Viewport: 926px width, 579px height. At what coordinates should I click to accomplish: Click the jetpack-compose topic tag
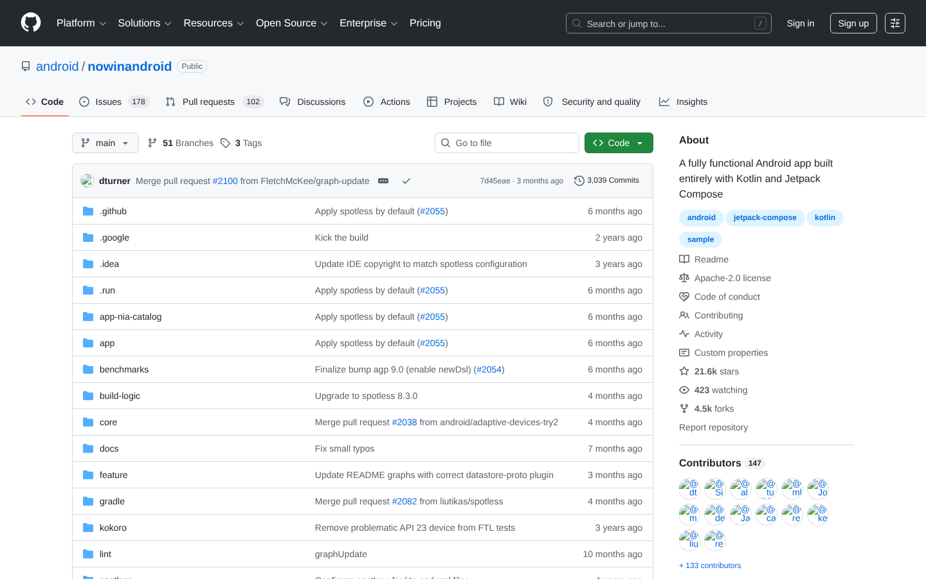765,218
